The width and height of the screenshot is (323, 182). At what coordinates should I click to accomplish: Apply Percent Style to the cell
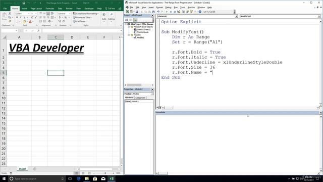(66, 18)
